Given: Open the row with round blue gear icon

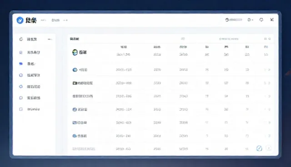Looking at the screenshot, I should 171,136.
